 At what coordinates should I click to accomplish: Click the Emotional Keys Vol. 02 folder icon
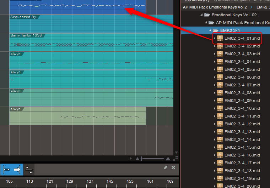click(207, 15)
